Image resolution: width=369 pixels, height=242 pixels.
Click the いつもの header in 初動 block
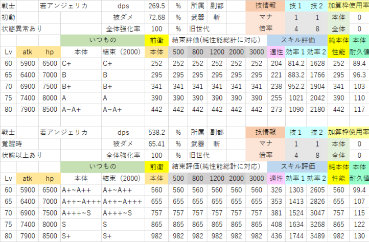click(103, 40)
